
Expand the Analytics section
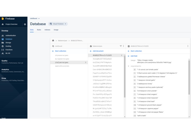click(14, 71)
